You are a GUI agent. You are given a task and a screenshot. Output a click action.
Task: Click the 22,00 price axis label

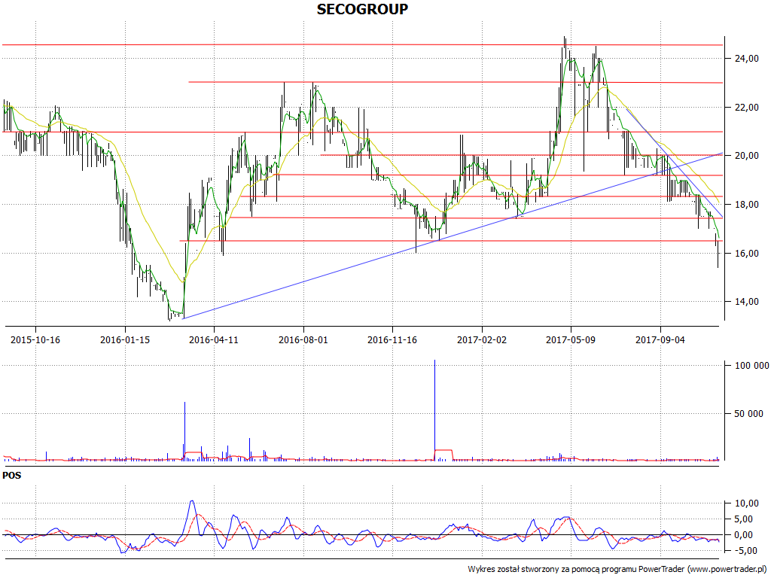(746, 107)
